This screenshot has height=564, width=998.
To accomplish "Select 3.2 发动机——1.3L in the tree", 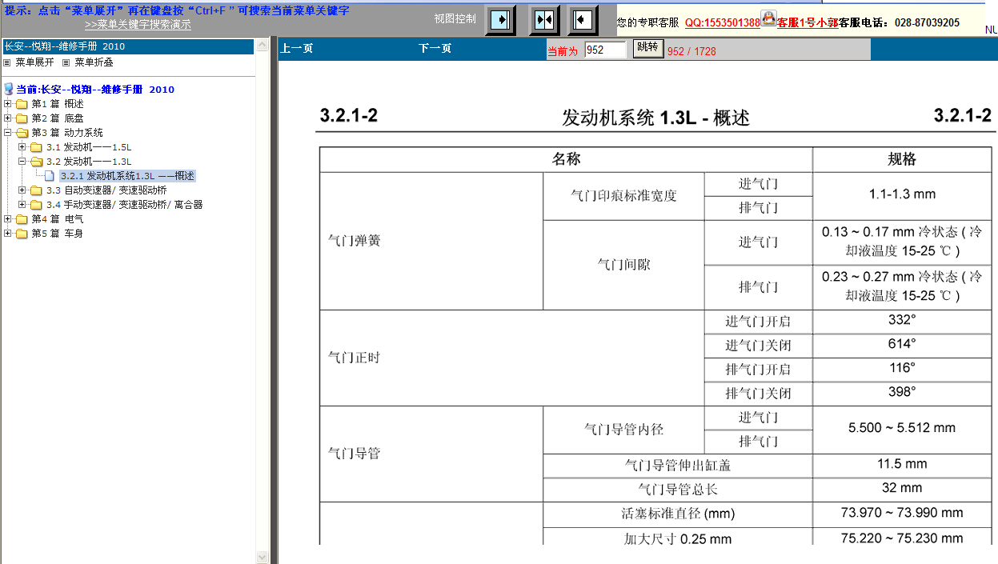I will pos(89,162).
